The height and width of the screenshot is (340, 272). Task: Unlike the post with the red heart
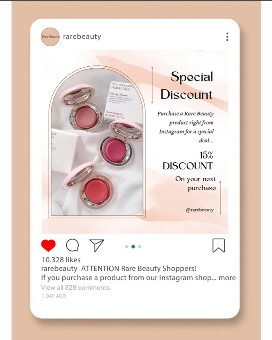(48, 245)
